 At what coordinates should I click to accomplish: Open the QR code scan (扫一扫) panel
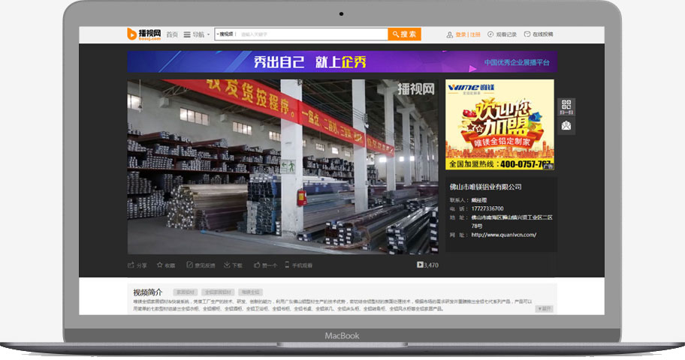click(566, 106)
